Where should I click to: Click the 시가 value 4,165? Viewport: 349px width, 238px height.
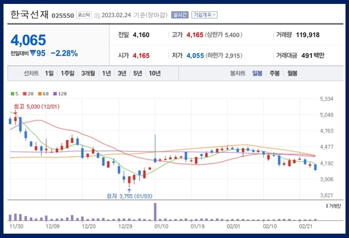[141, 56]
